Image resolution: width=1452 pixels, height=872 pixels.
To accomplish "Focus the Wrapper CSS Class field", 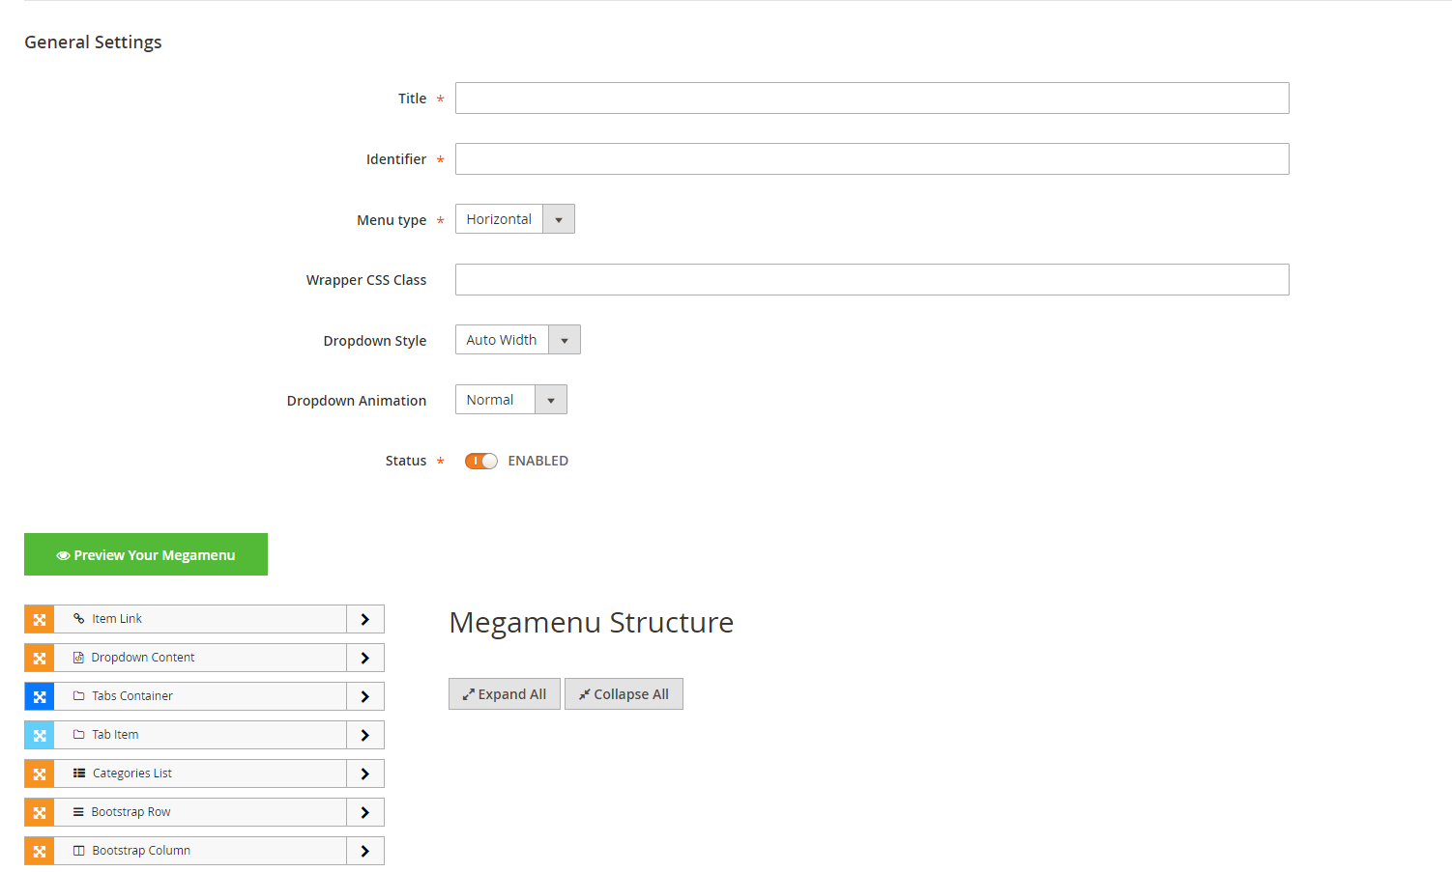I will coord(872,280).
